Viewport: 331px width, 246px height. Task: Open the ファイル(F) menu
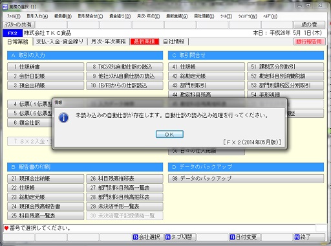click(14, 16)
